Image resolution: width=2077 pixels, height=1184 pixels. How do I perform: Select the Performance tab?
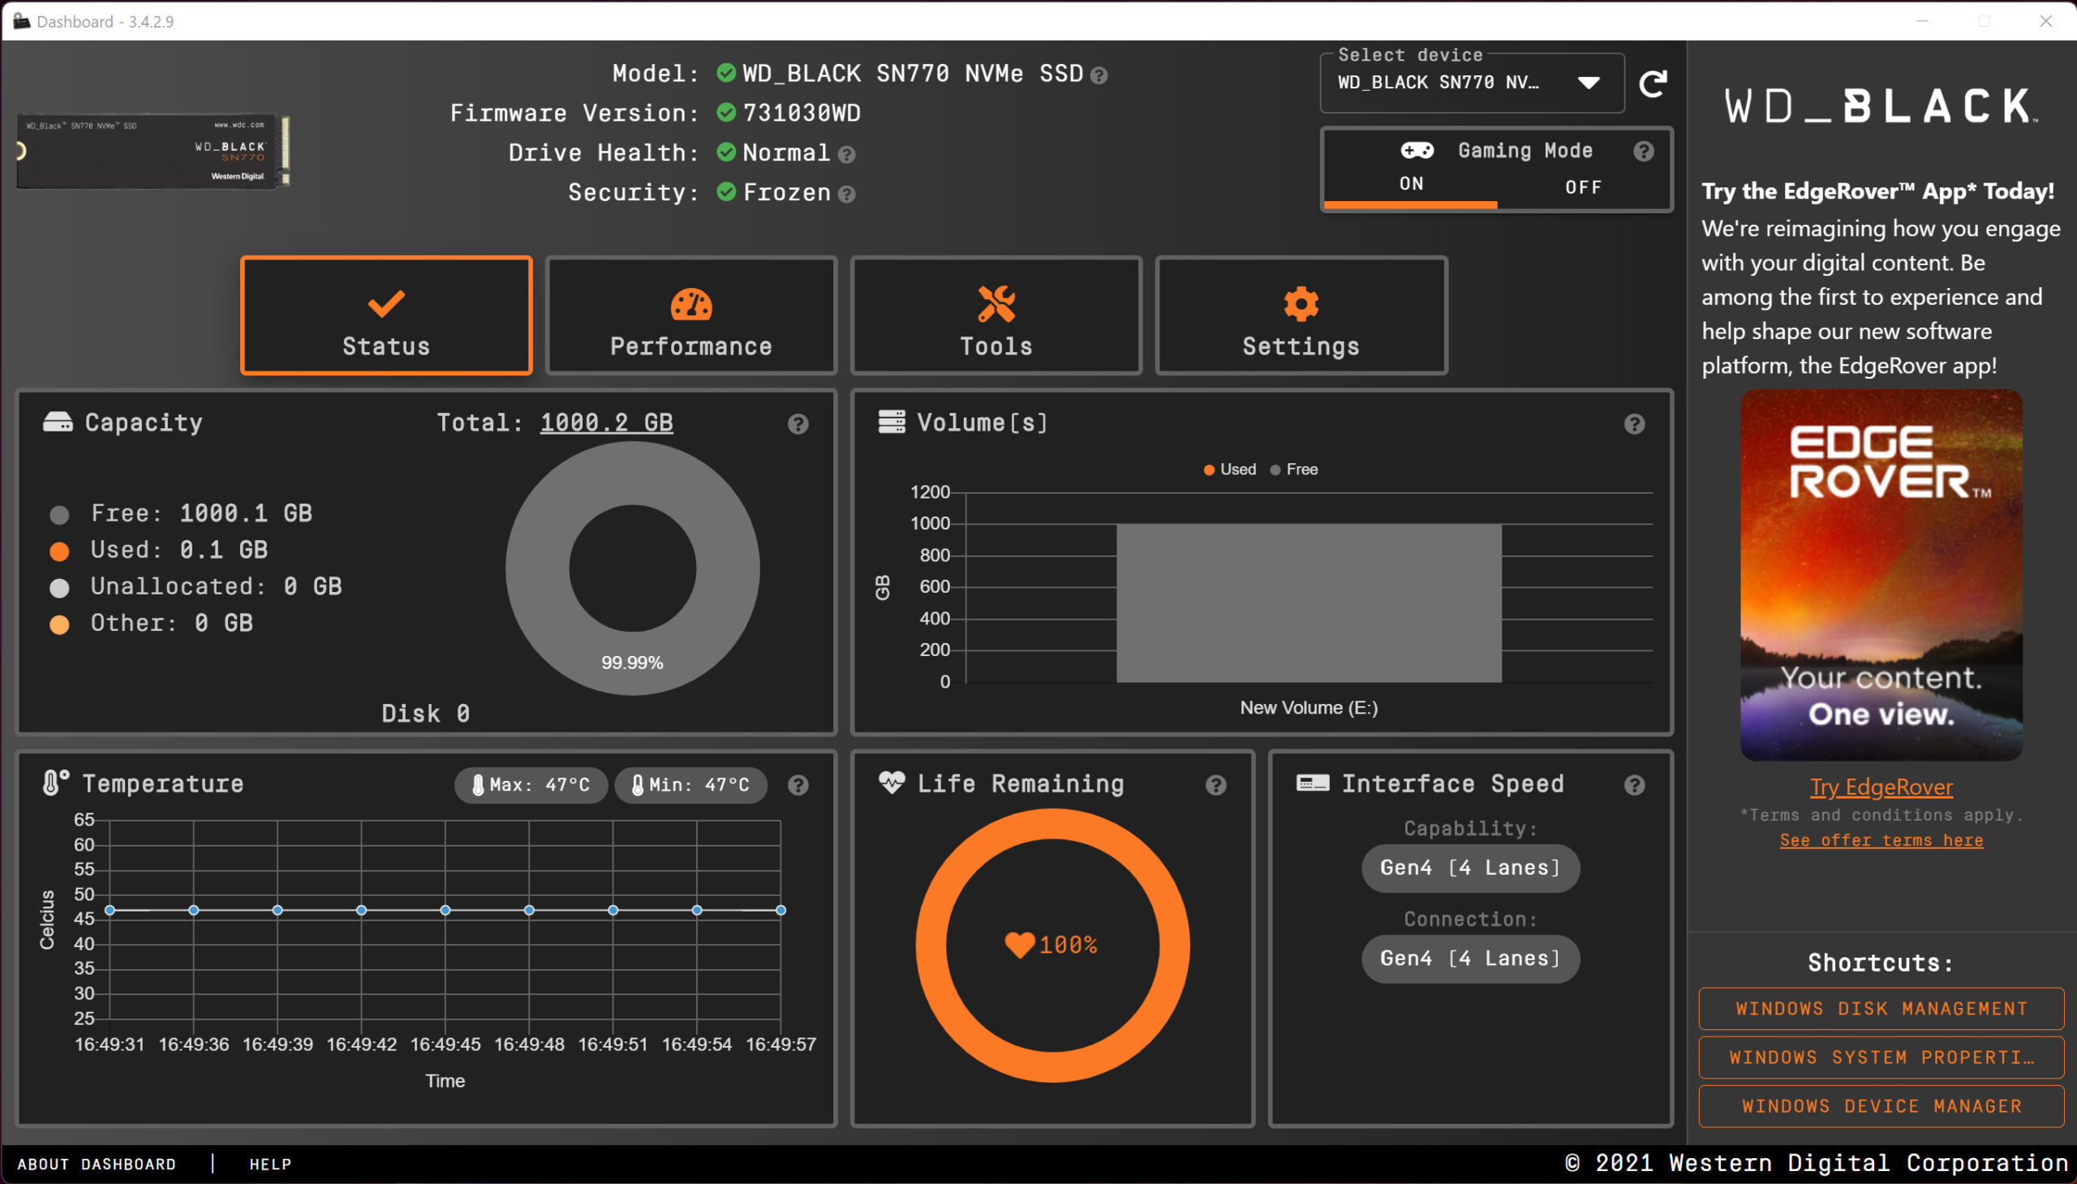(689, 317)
